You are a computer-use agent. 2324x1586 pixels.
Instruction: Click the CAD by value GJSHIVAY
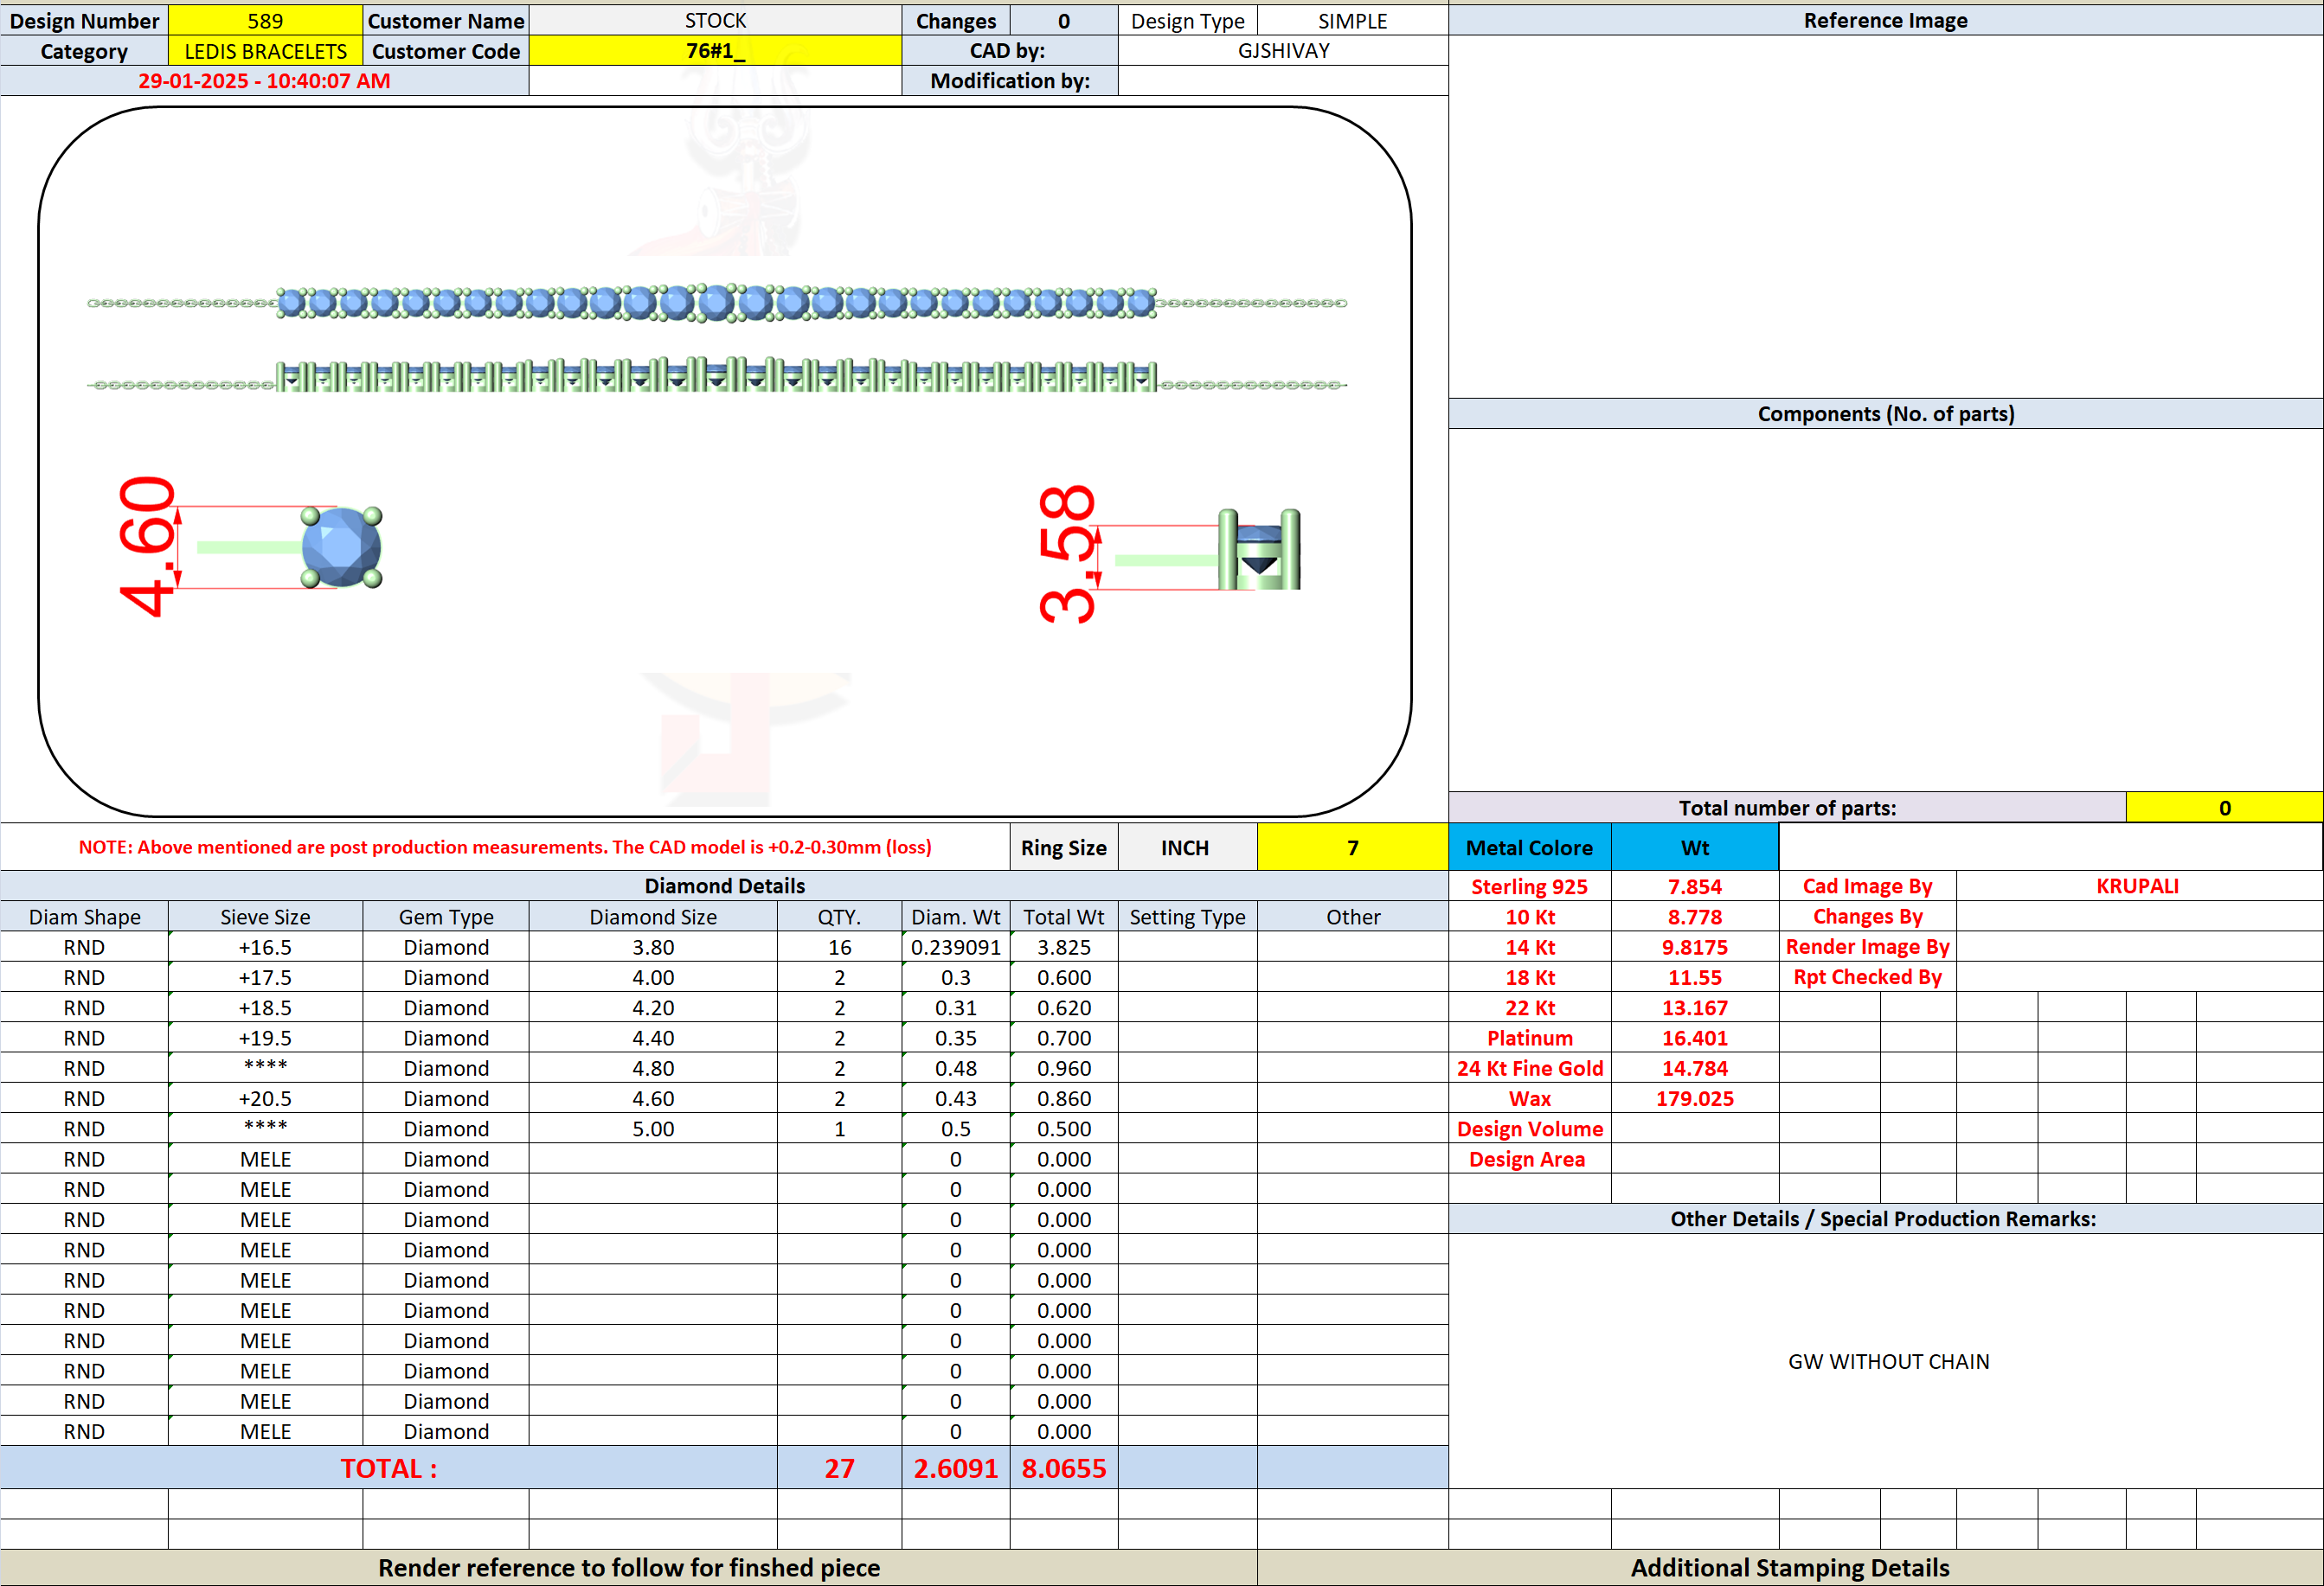1283,51
